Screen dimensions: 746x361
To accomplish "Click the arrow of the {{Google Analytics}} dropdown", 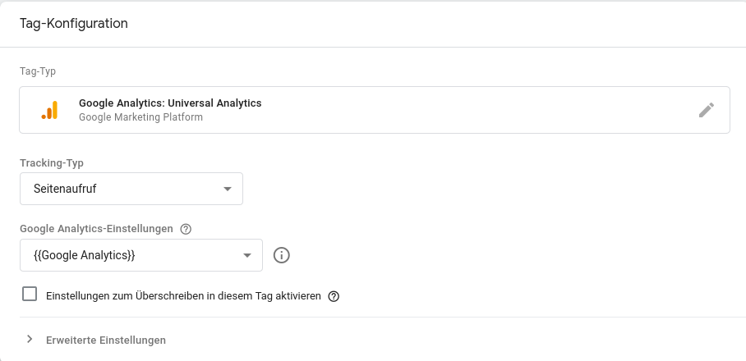I will 247,255.
